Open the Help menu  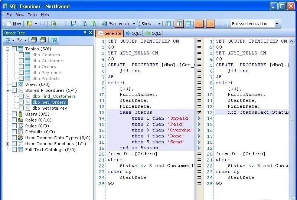[x=45, y=15]
